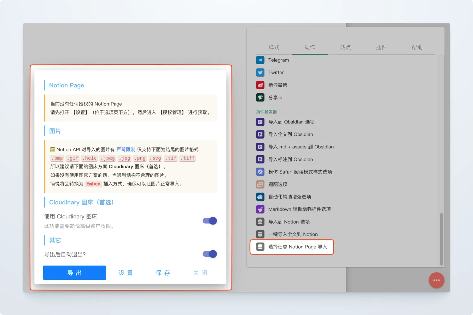Select the 新浪微博 text label
The image size is (473, 315).
[x=278, y=85]
